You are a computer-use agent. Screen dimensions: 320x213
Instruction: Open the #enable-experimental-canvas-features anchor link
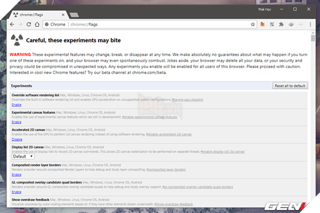(150, 117)
